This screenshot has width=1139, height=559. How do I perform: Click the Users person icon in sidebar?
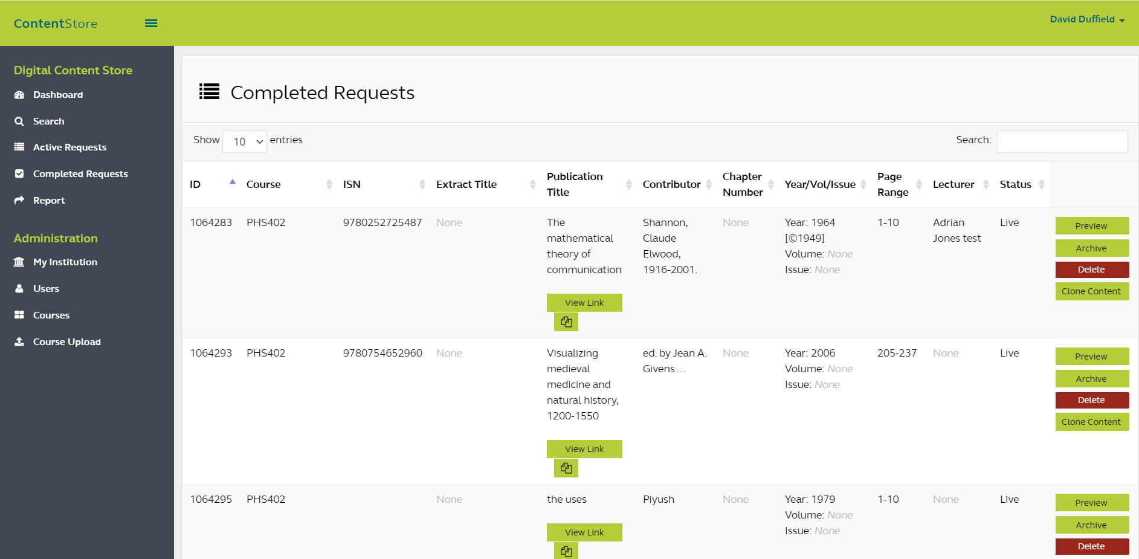pyautogui.click(x=19, y=289)
